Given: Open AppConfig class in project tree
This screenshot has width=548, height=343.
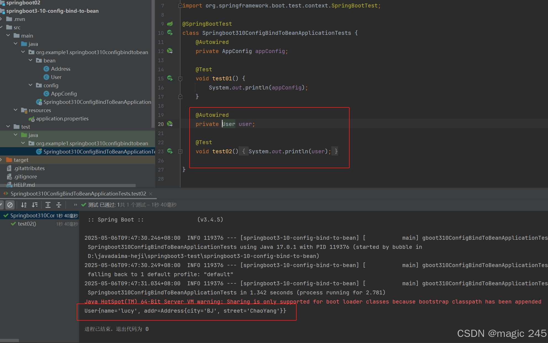Looking at the screenshot, I should (64, 94).
